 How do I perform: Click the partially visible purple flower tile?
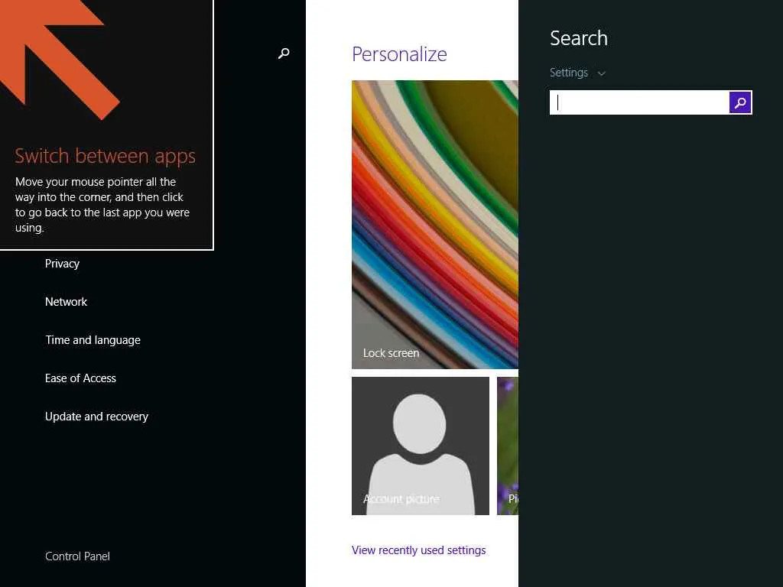click(x=508, y=446)
